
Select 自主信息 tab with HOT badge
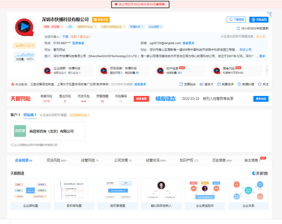pyautogui.click(x=252, y=160)
